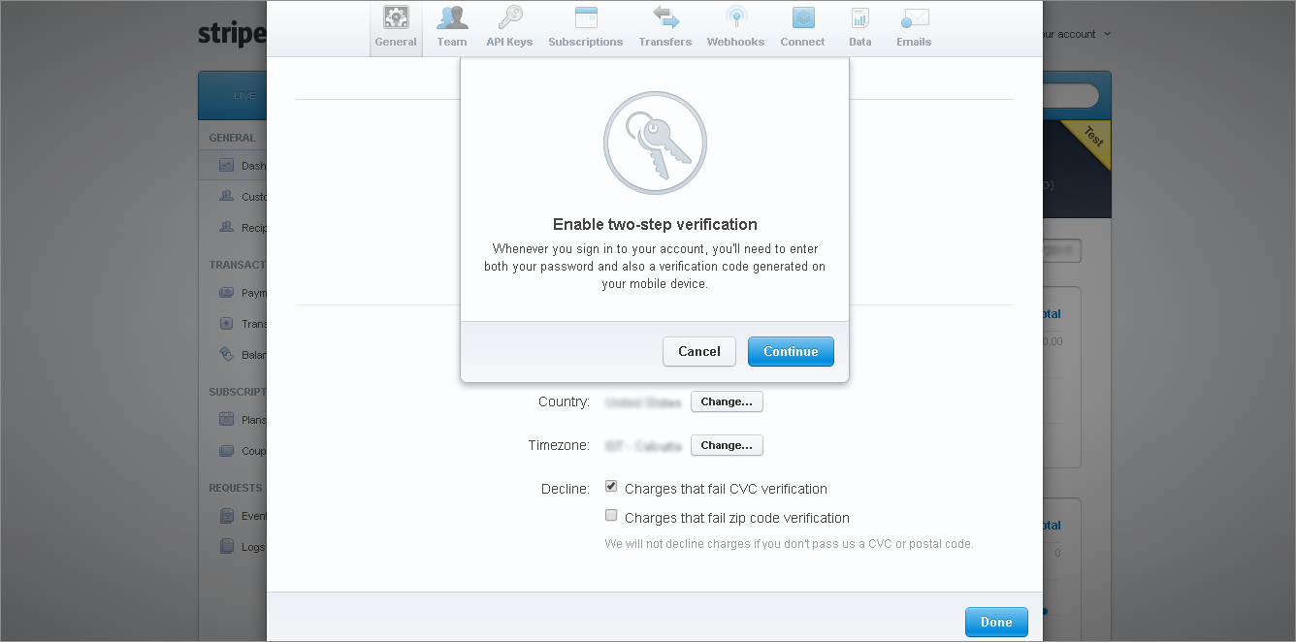Open the Connect cube icon
Image resolution: width=1296 pixels, height=642 pixels.
click(802, 17)
